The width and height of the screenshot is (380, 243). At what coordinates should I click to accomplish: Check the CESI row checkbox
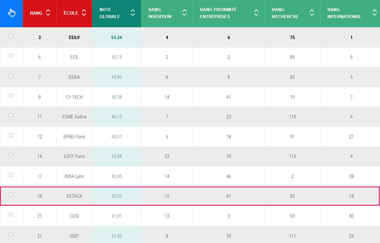pos(11,214)
